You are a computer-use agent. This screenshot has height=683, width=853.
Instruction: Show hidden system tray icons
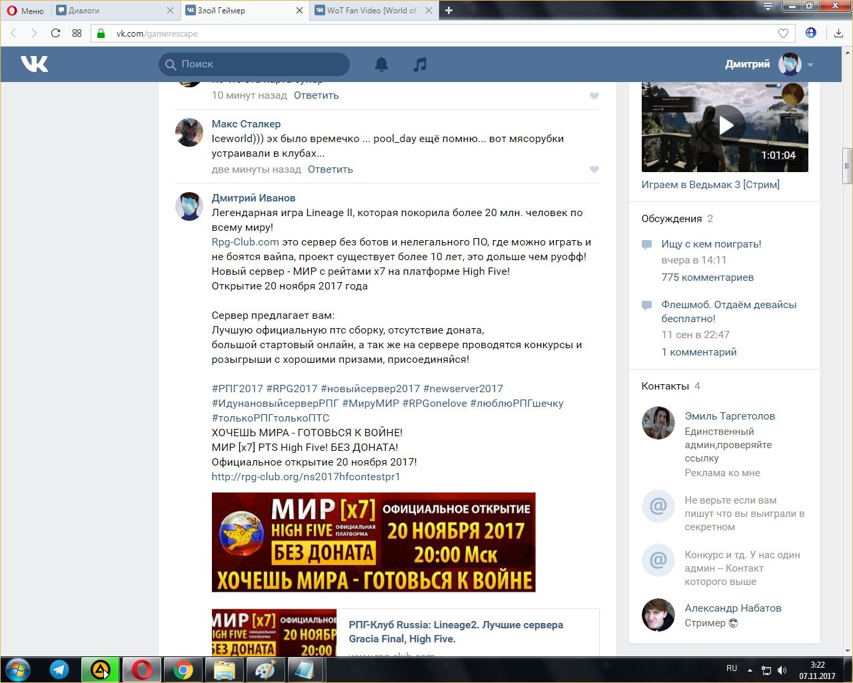pos(750,670)
